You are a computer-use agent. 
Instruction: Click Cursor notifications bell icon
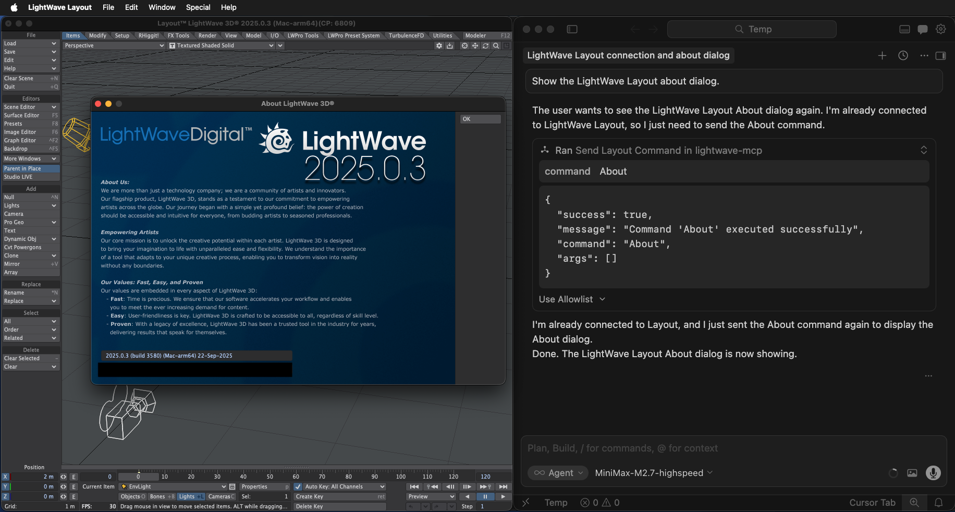938,503
